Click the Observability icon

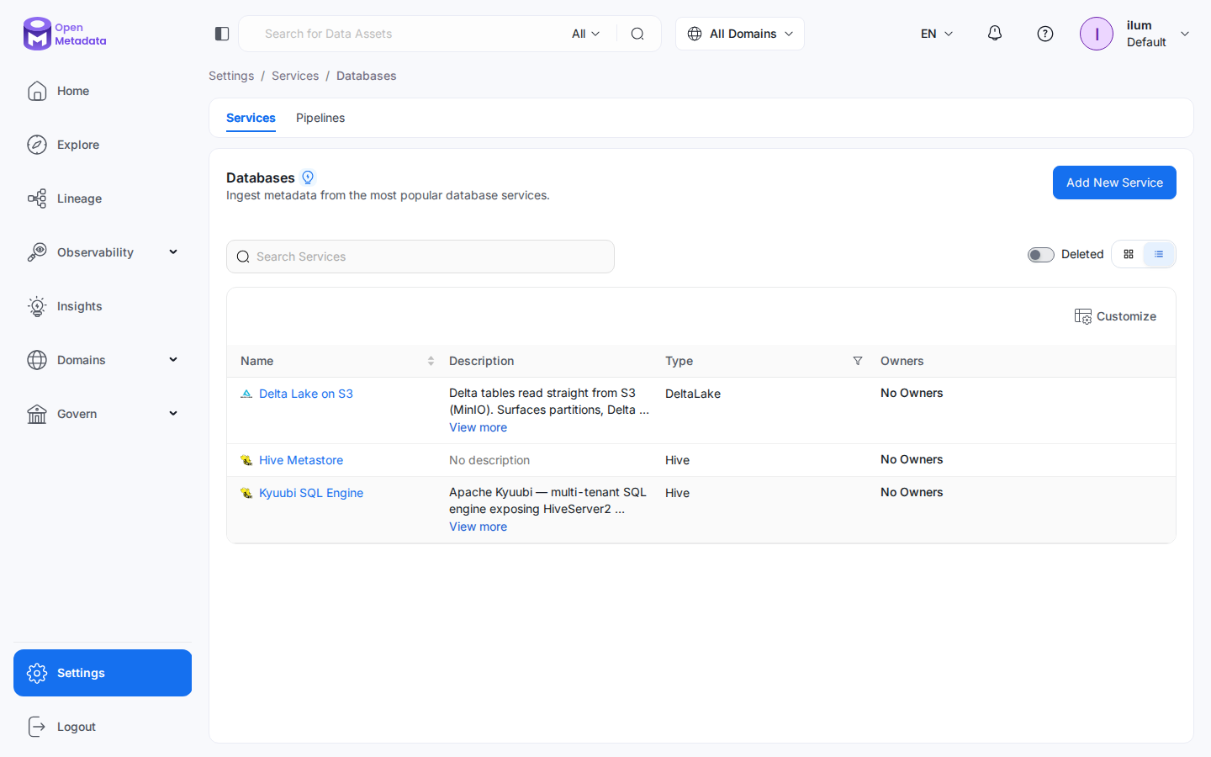pos(37,252)
